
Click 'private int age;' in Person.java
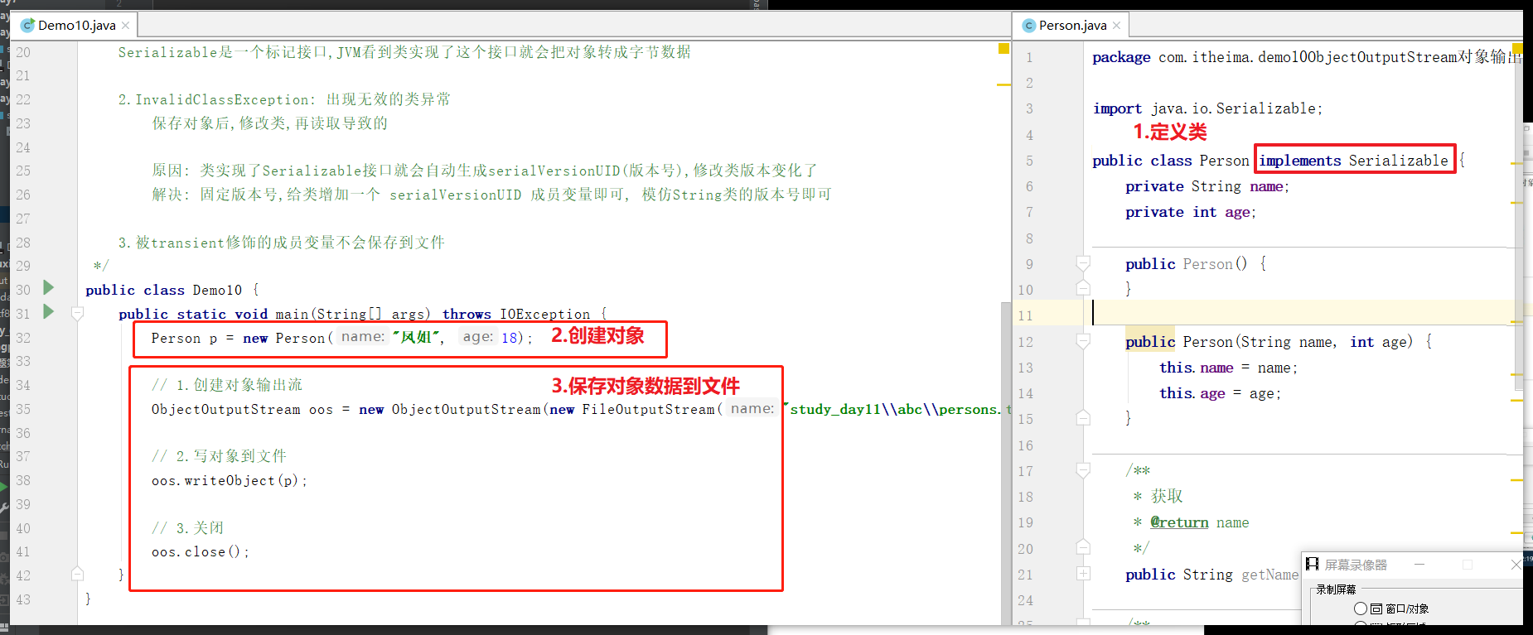click(x=1191, y=212)
